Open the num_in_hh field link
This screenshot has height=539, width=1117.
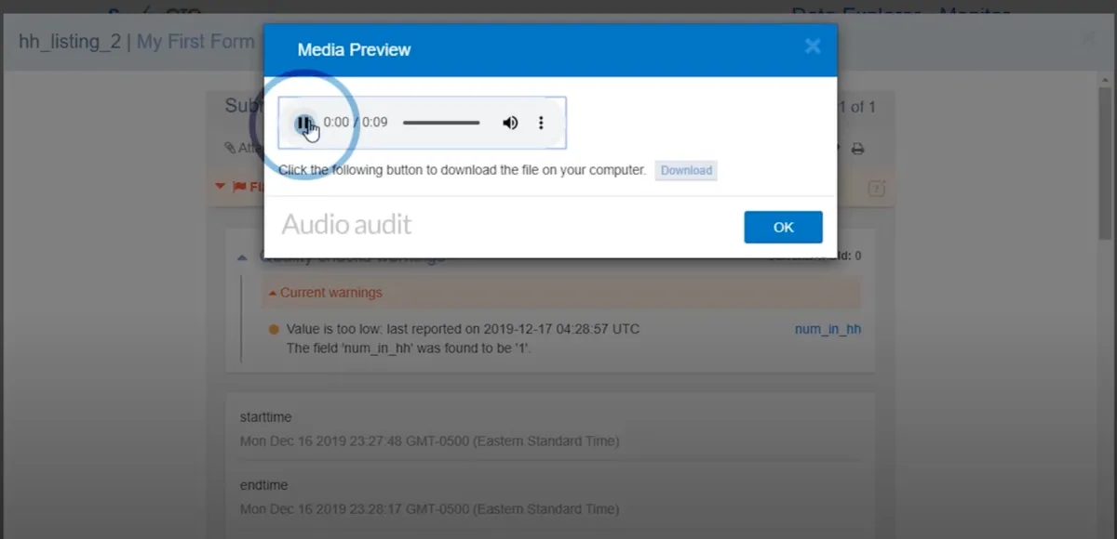[x=828, y=329]
